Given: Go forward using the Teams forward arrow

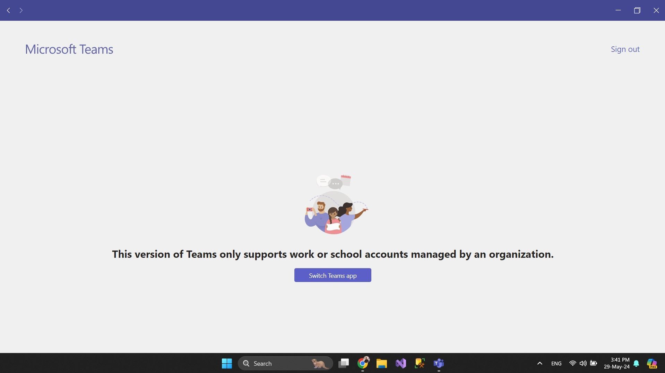Looking at the screenshot, I should click(21, 10).
